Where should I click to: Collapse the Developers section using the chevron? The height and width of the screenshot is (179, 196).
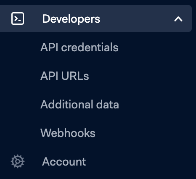coord(178,19)
